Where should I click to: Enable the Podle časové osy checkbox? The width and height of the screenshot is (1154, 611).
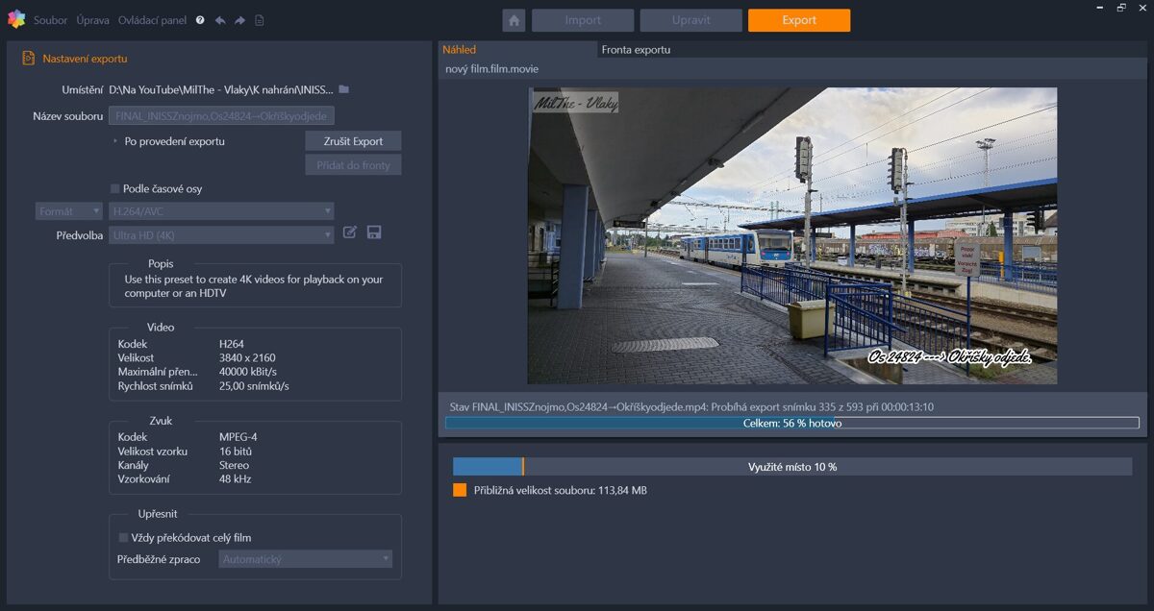click(115, 189)
